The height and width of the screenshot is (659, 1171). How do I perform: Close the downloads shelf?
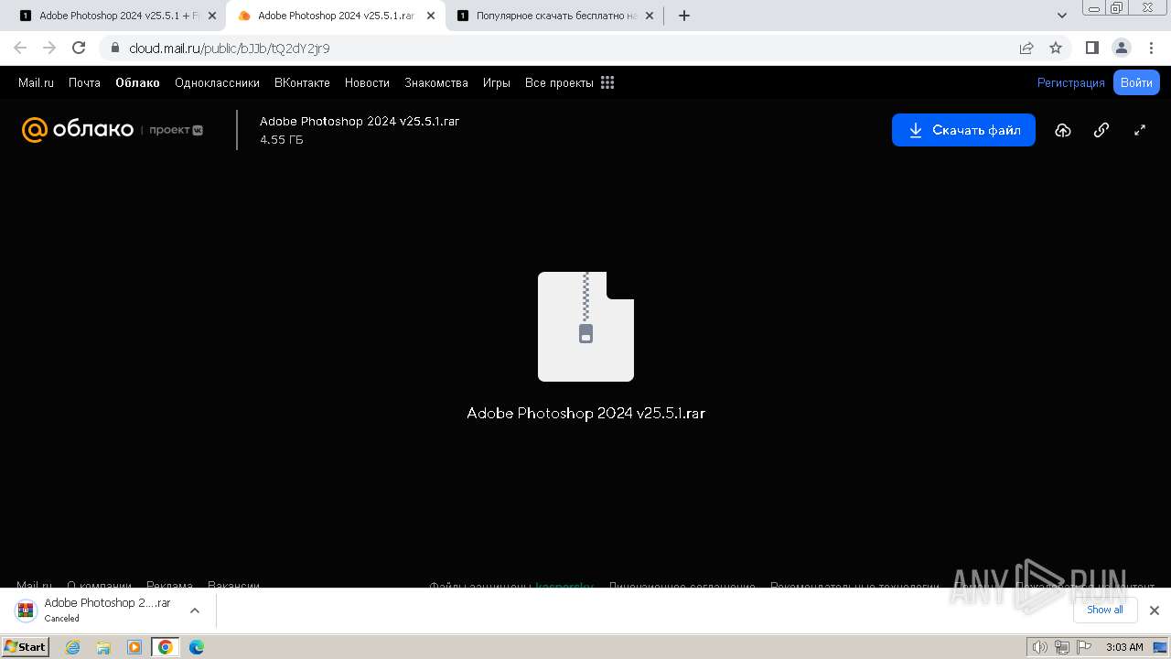tap(1155, 610)
